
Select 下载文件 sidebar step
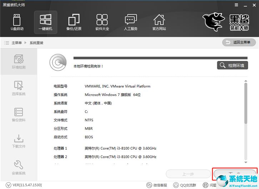tap(19, 141)
